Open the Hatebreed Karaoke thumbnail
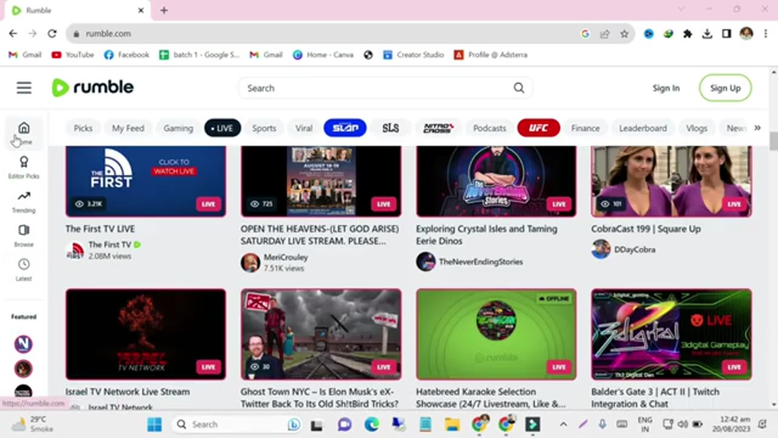 (496, 335)
